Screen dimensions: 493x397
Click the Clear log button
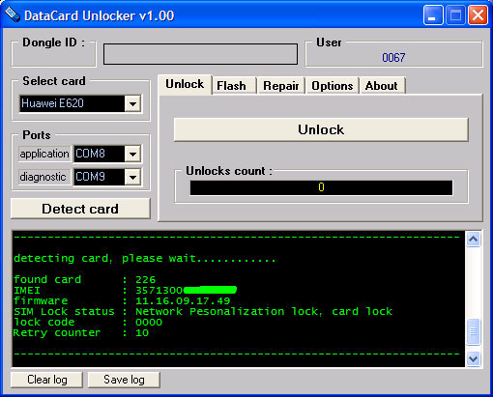pos(47,380)
